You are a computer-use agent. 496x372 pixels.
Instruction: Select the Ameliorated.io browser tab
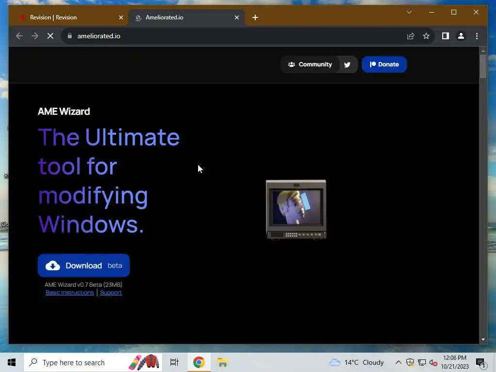[x=186, y=17]
